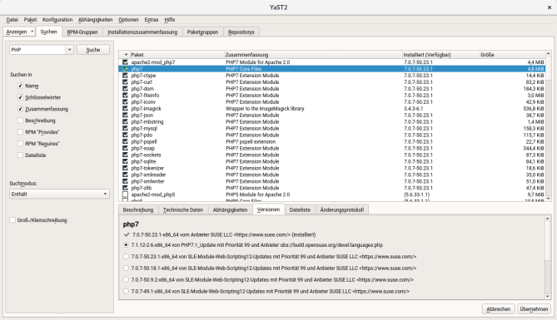Image resolution: width=557 pixels, height=320 pixels.
Task: Click the status column sort arrow header
Action: click(126, 55)
